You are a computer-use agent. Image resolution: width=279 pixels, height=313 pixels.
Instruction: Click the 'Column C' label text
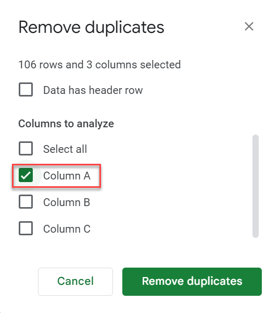(67, 229)
